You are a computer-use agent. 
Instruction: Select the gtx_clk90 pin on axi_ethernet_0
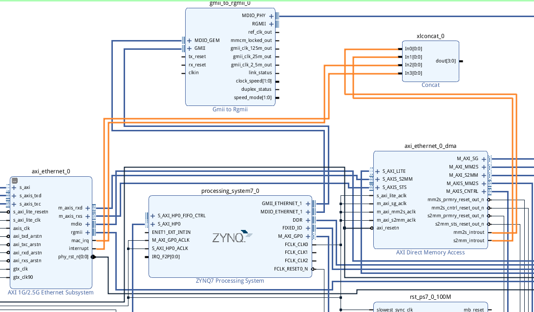pyautogui.click(x=23, y=277)
